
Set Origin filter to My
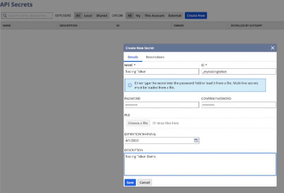point(138,16)
